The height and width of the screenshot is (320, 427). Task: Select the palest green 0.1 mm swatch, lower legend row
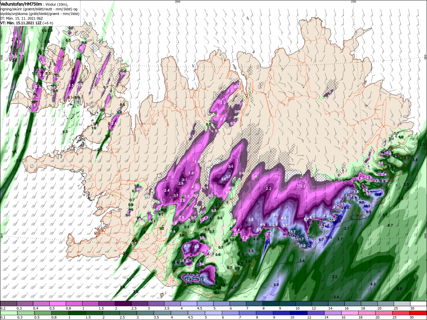pos(8,313)
